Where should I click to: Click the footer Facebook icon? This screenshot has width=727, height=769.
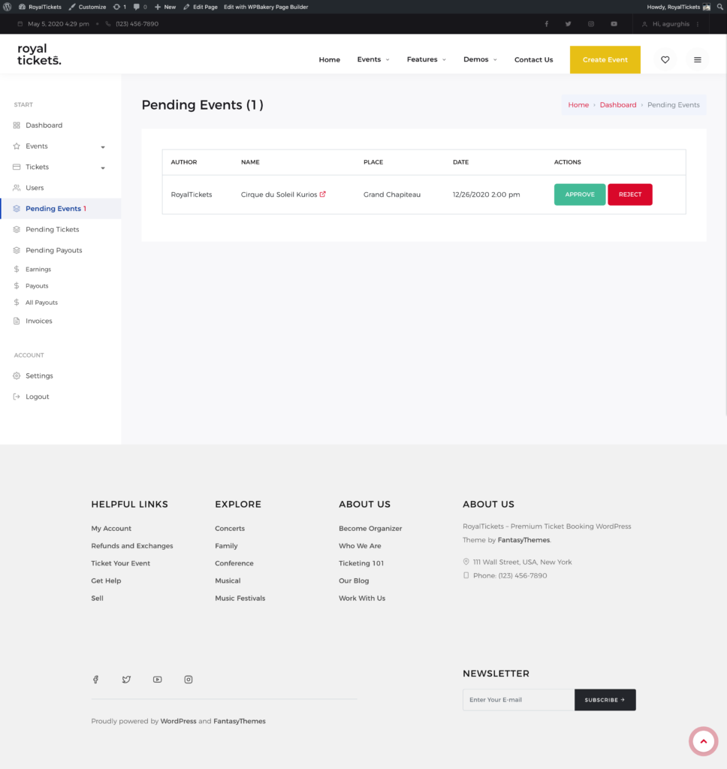pos(95,679)
